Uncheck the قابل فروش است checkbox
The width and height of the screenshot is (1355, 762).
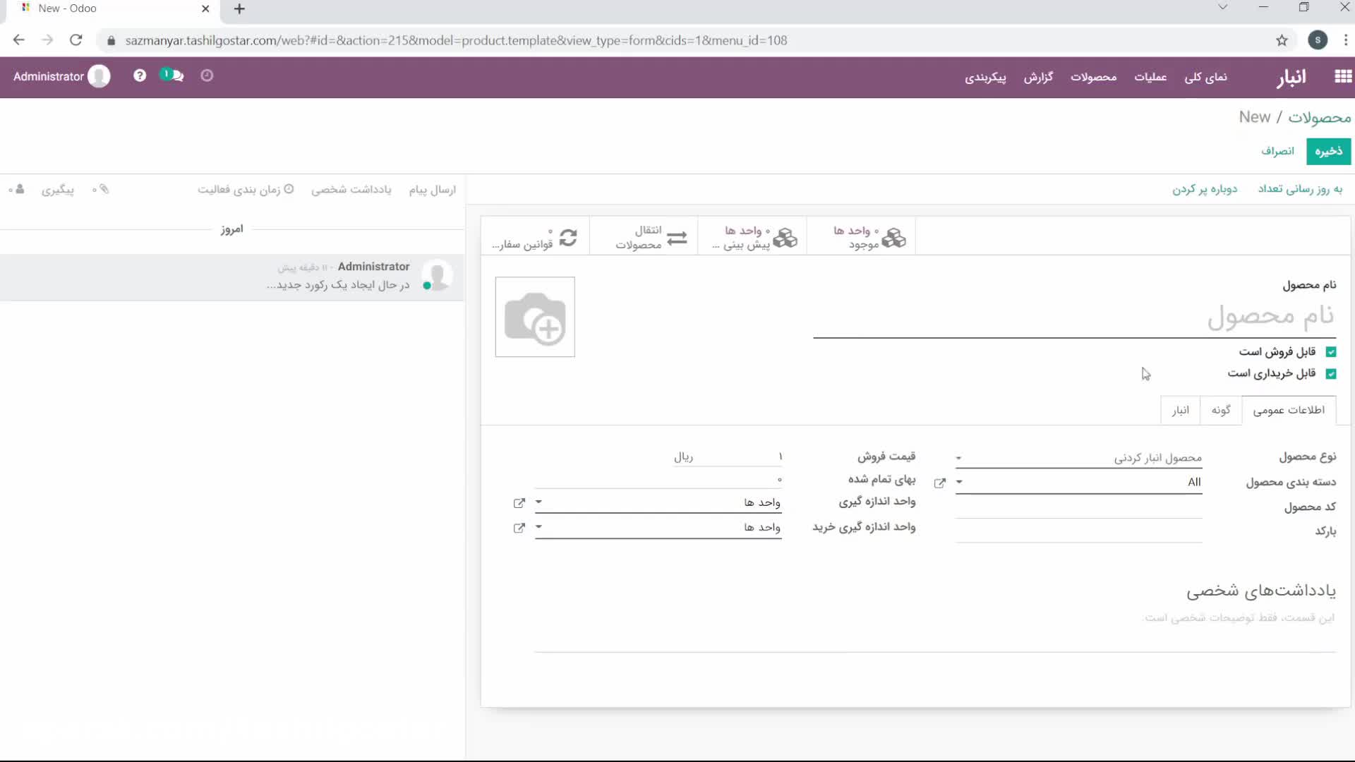coord(1331,352)
